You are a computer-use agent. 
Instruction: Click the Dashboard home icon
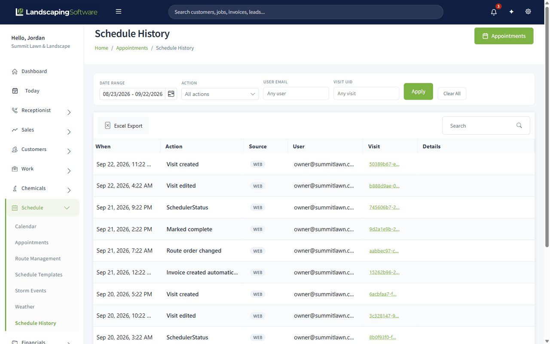[x=15, y=71]
